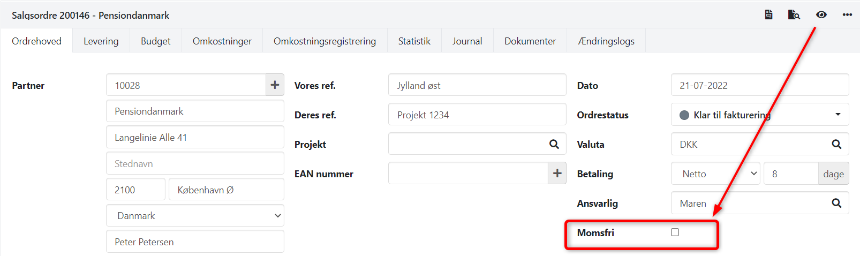Open the document search preview icon

[794, 15]
